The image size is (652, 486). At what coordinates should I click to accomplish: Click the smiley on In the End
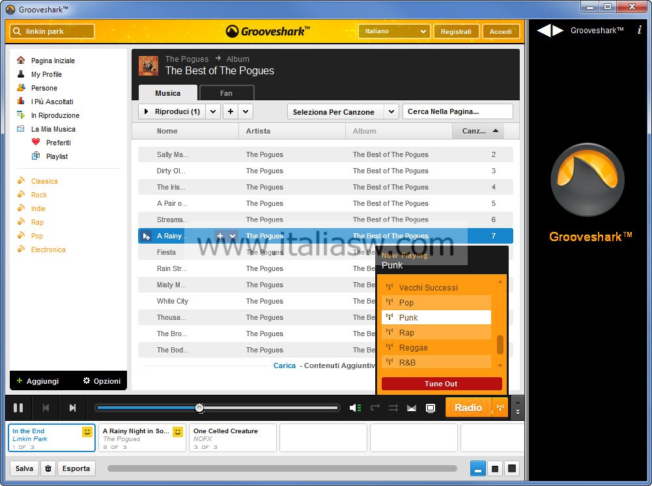coord(87,432)
